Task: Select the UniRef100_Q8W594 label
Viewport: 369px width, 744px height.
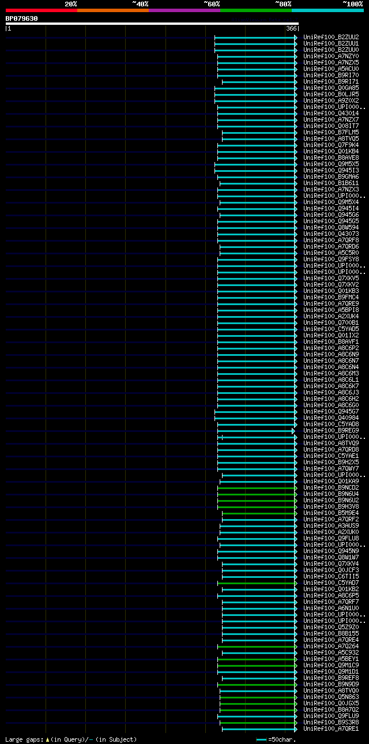Action: coord(331,227)
